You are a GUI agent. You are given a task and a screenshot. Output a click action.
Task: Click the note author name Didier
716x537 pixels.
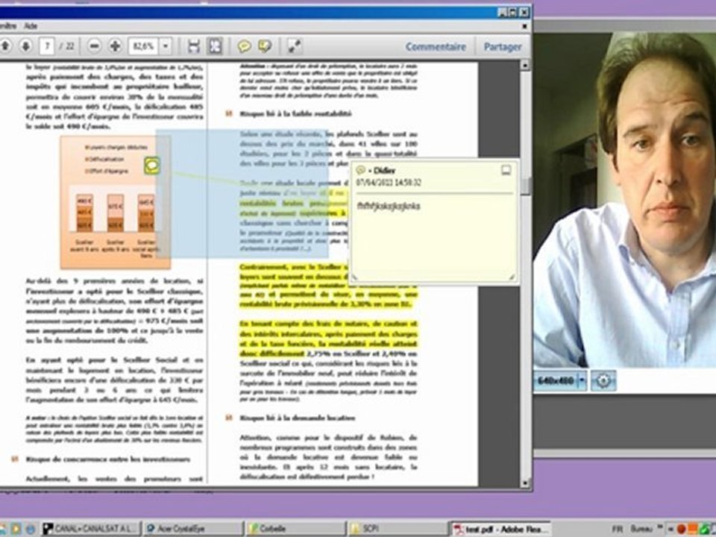tap(385, 171)
